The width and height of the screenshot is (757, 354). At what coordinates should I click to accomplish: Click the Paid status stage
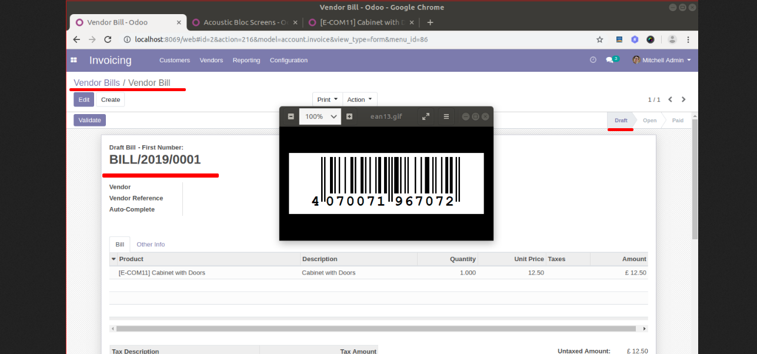[678, 120]
